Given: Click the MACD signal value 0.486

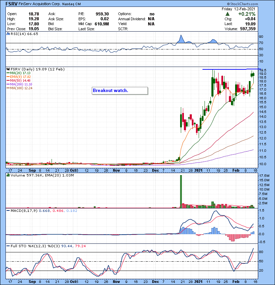Looking at the screenshot, I should tap(58, 211).
